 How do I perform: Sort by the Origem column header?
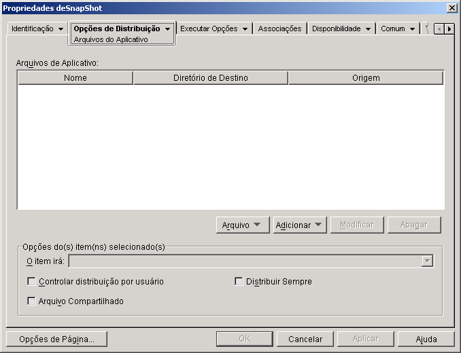(x=366, y=78)
